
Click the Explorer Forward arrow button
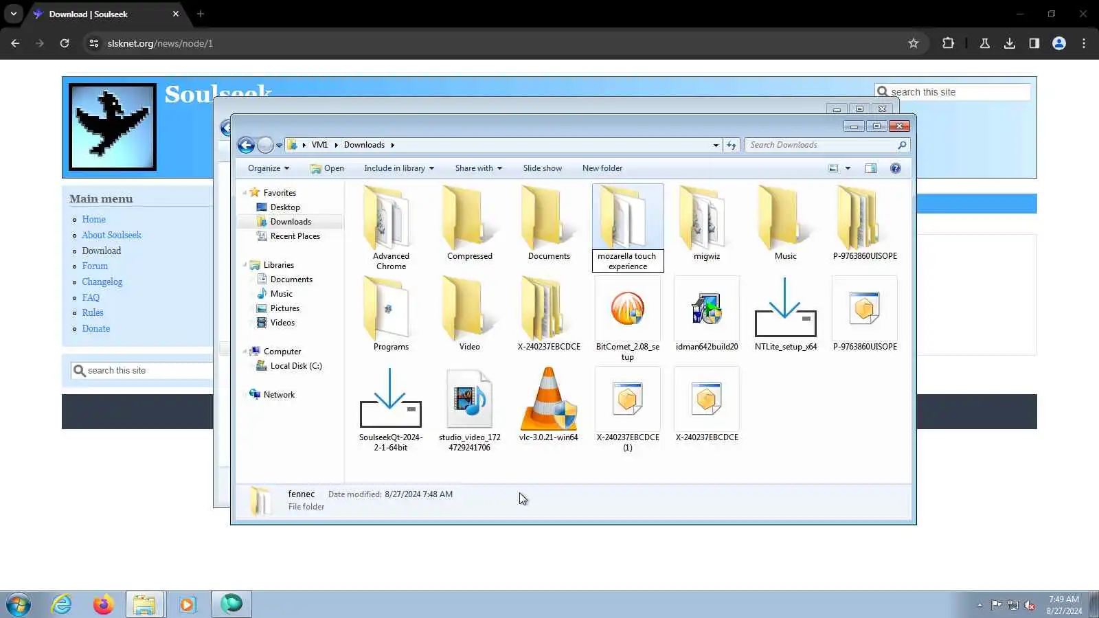(x=265, y=145)
